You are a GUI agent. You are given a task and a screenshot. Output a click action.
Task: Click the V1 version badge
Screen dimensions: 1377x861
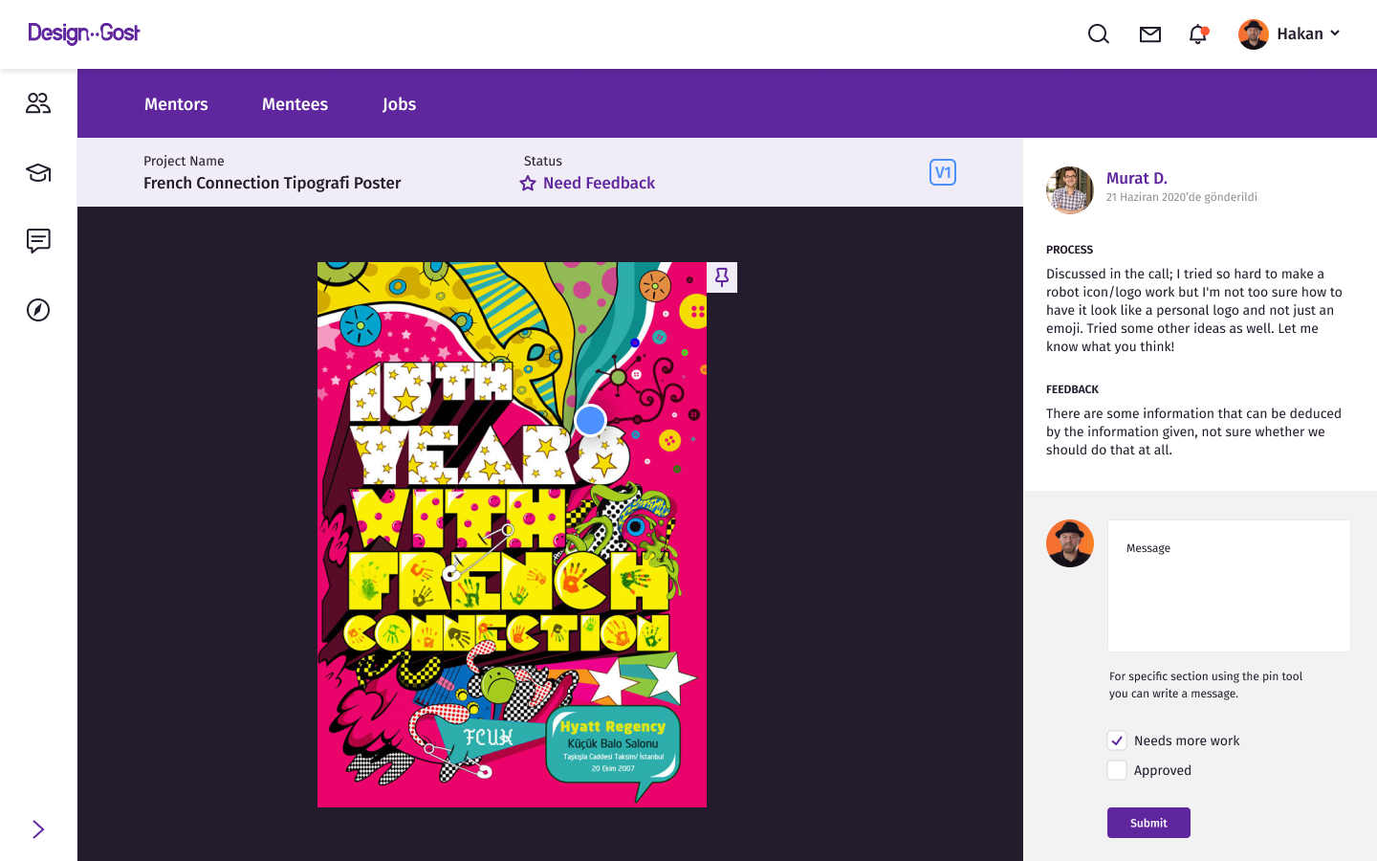(x=942, y=172)
